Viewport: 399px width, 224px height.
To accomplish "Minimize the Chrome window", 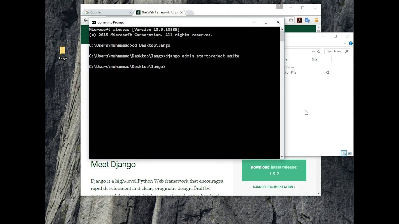I will 291,7.
